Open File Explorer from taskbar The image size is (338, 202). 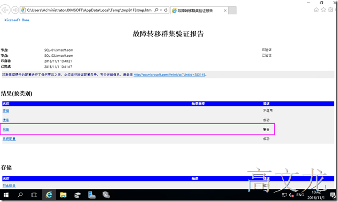[63, 195]
